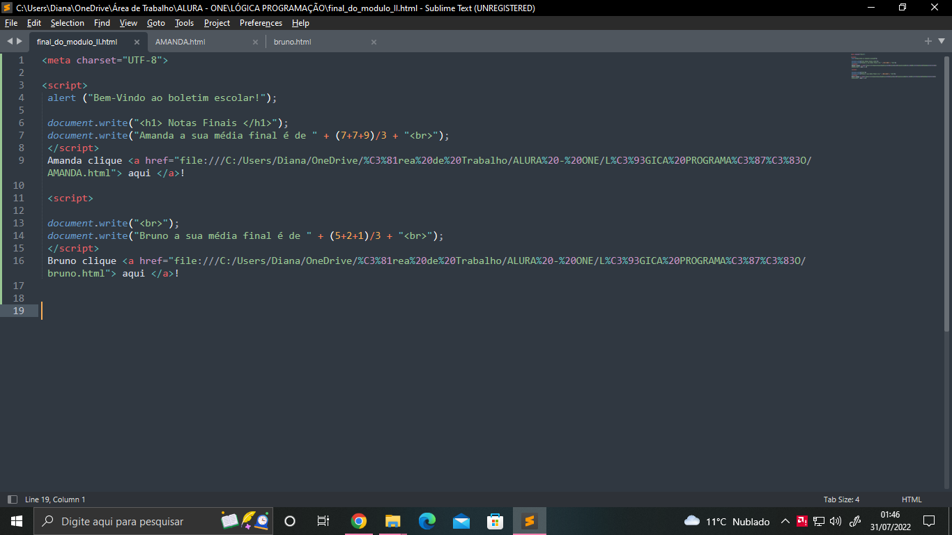The height and width of the screenshot is (535, 952).
Task: Click the taskbar search box
Action: pos(153,521)
